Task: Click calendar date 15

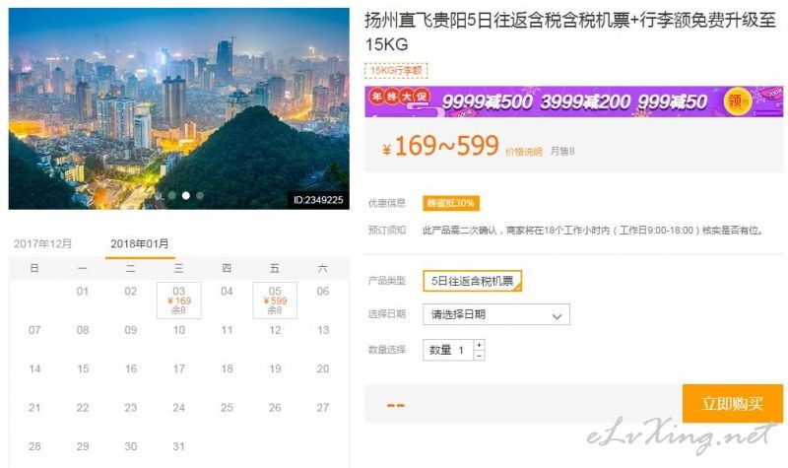Action: tap(83, 368)
